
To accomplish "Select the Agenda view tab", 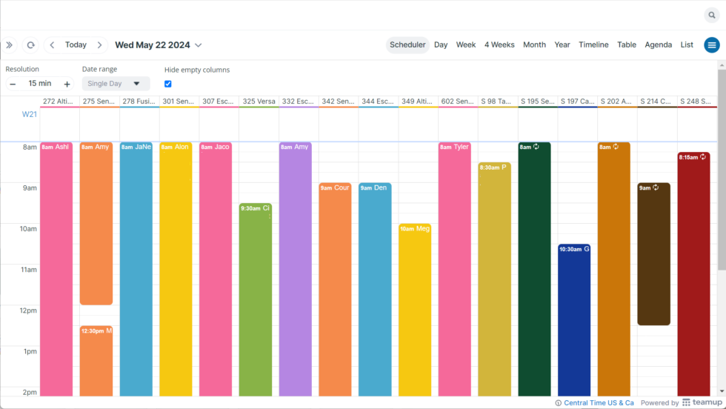I will pyautogui.click(x=658, y=45).
